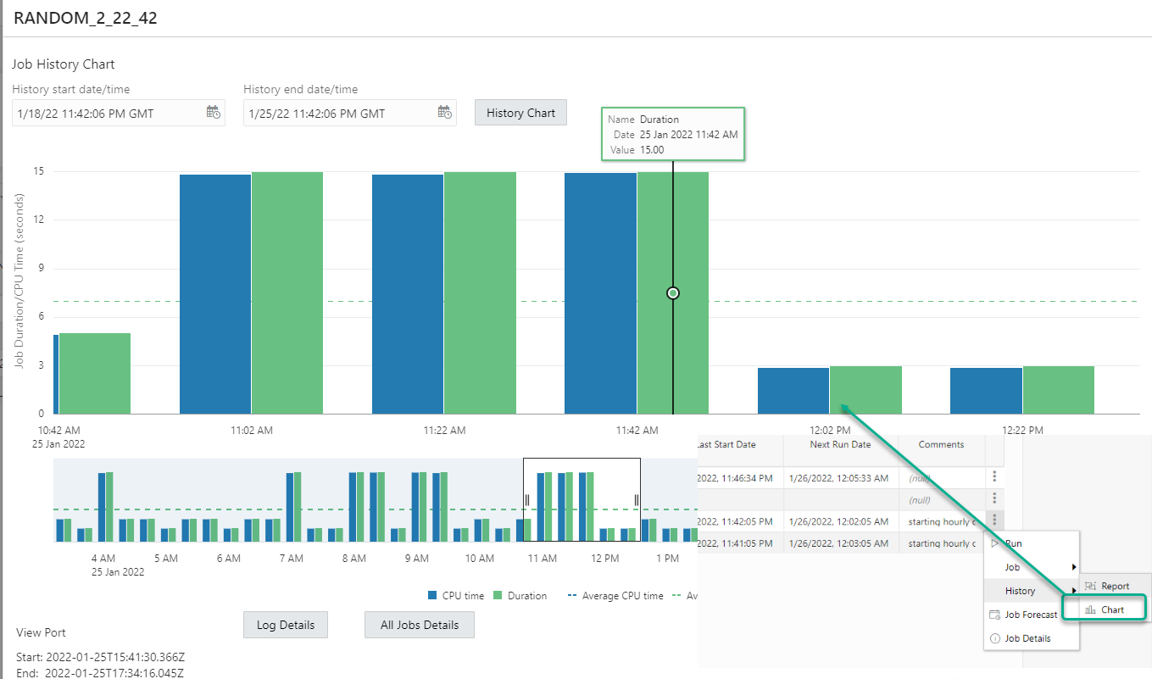Click the Job Forecast calendar icon
The width and height of the screenshot is (1152, 679).
click(x=995, y=615)
